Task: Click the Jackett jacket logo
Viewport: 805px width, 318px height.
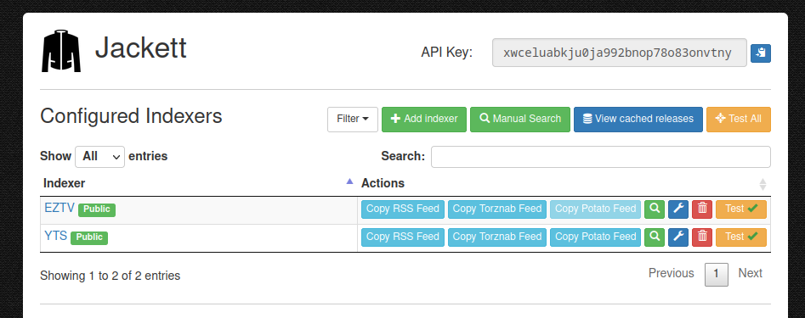Action: click(x=61, y=51)
